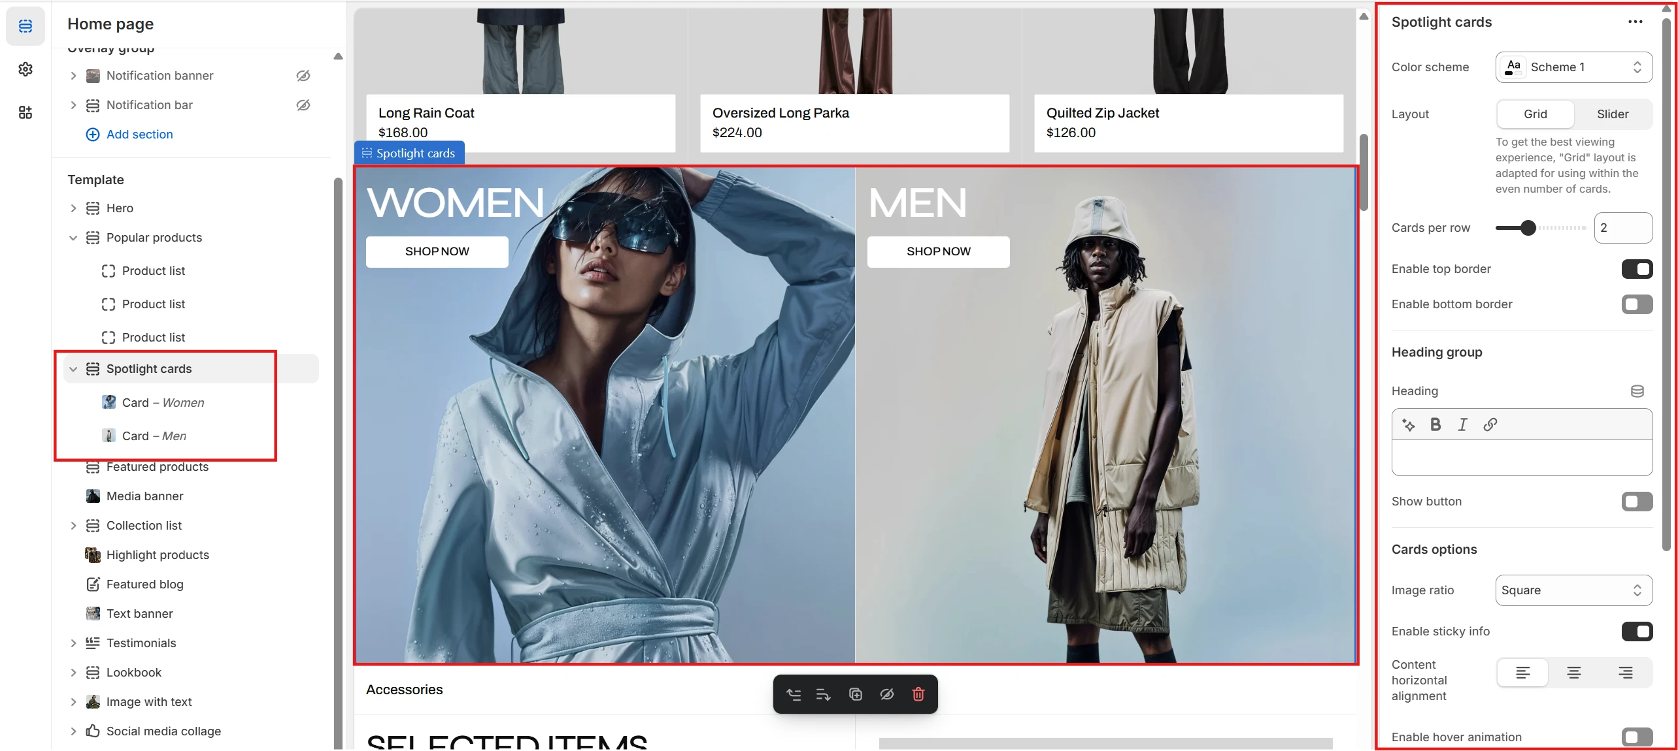The image size is (1678, 751).
Task: Click the bold icon in Heading editor
Action: (x=1435, y=424)
